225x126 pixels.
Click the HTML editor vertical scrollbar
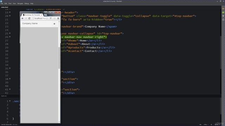click(221, 52)
